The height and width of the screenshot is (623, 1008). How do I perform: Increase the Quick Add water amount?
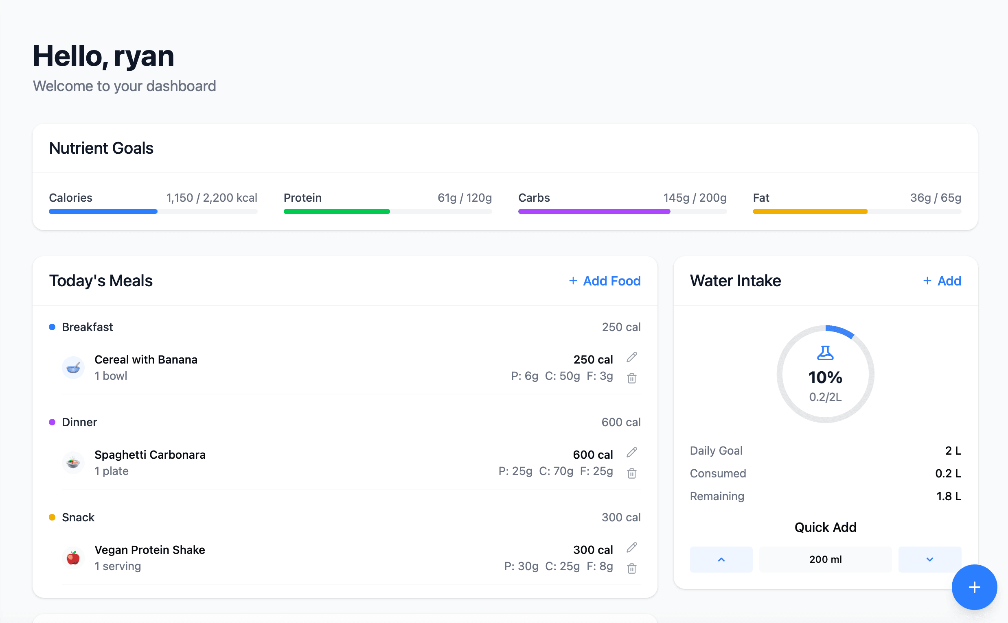tap(721, 559)
